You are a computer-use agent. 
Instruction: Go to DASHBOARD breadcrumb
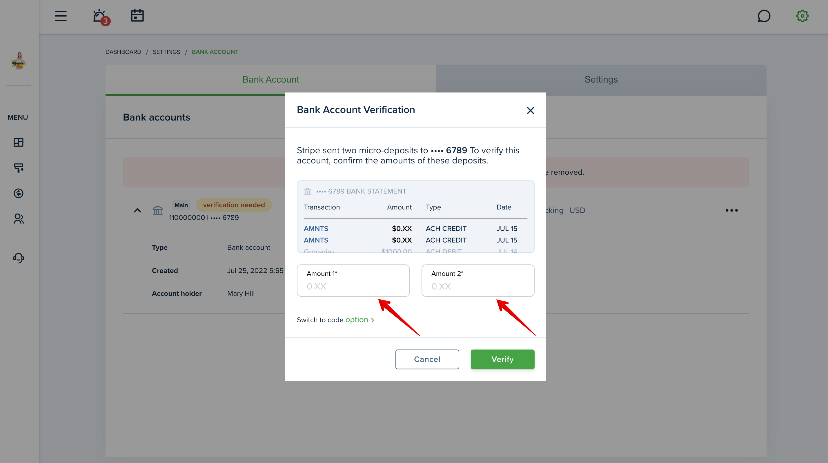124,52
